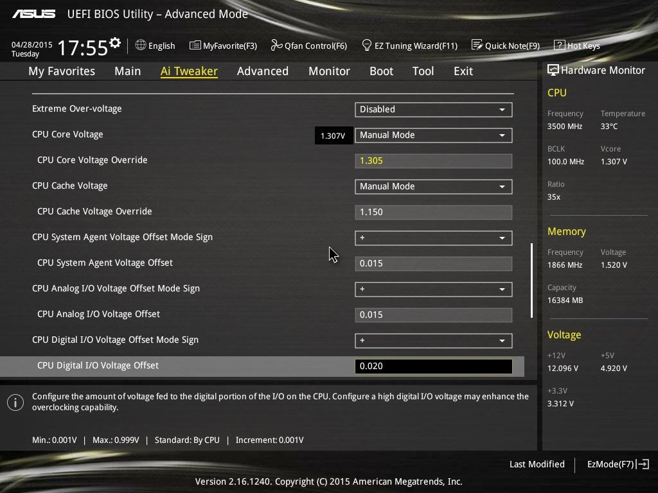658x493 pixels.
Task: Open the Extreme Over-voltage dropdown
Action: [433, 109]
